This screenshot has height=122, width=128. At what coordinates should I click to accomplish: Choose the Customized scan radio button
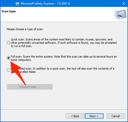8,70
